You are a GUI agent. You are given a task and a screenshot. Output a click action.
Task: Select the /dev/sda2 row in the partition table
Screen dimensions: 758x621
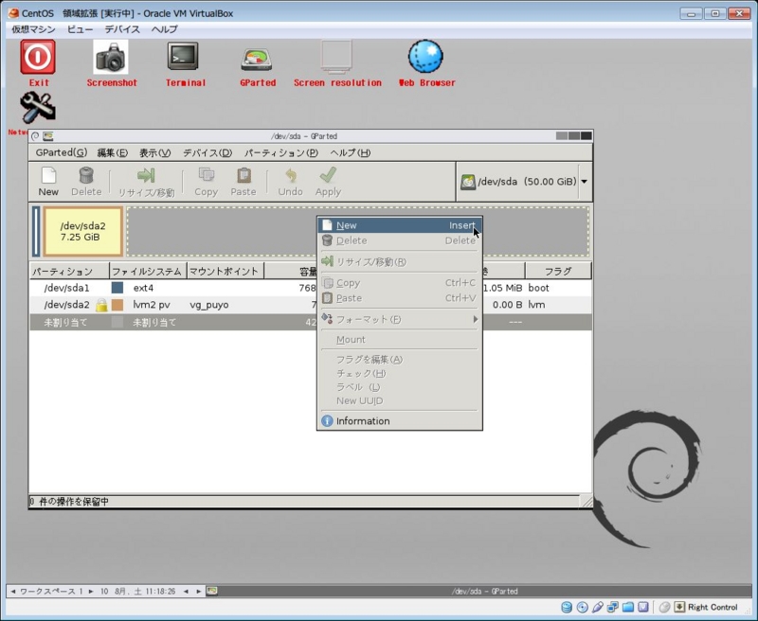(x=311, y=305)
